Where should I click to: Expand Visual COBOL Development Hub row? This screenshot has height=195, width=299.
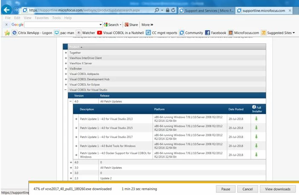[66, 79]
